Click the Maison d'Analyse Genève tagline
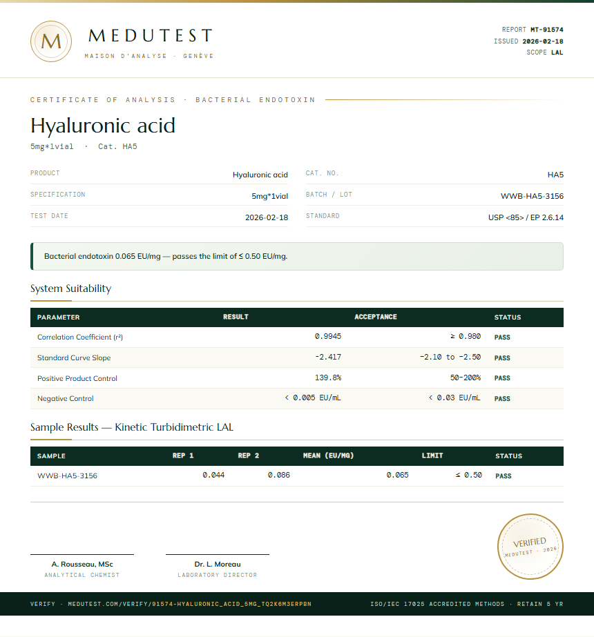 148,56
